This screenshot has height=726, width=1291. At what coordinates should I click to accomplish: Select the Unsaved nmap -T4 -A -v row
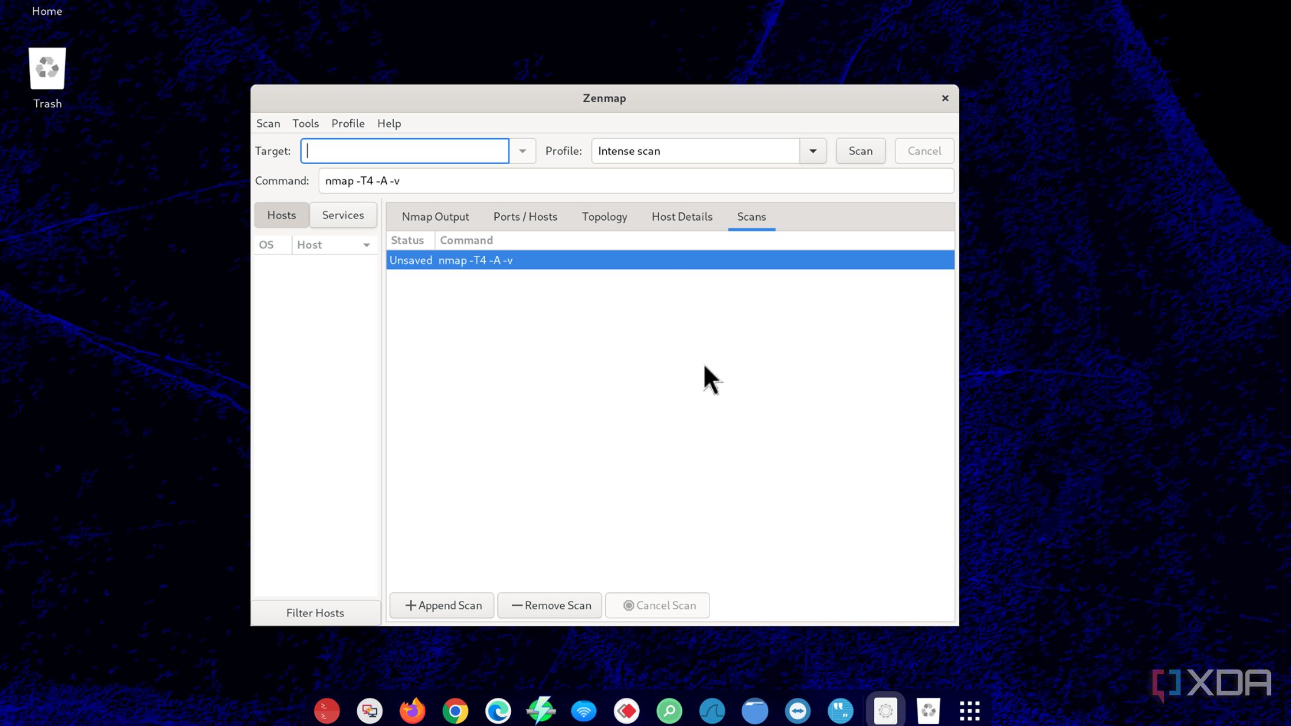click(670, 260)
